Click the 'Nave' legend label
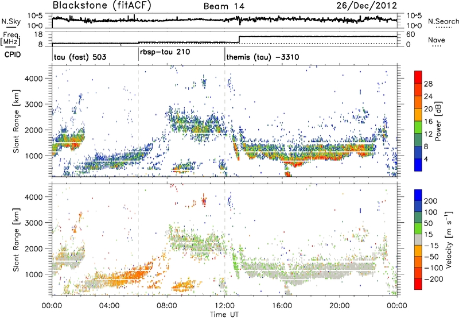This screenshot has width=459, height=318. 436,40
